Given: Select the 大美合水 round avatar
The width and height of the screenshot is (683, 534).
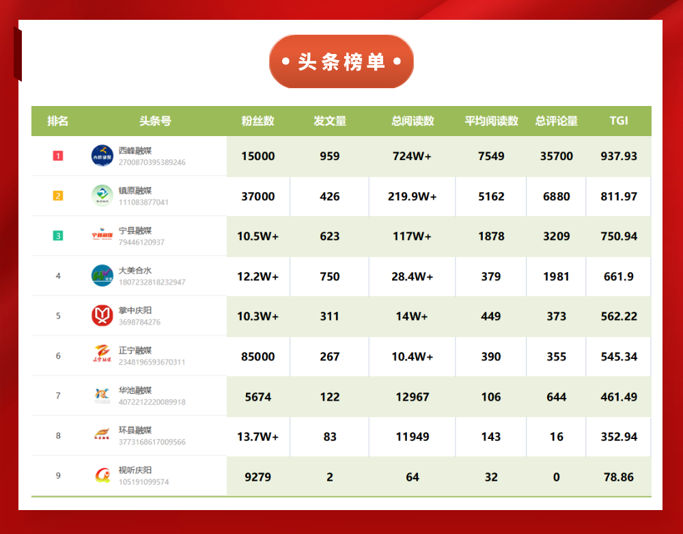Looking at the screenshot, I should pyautogui.click(x=102, y=276).
